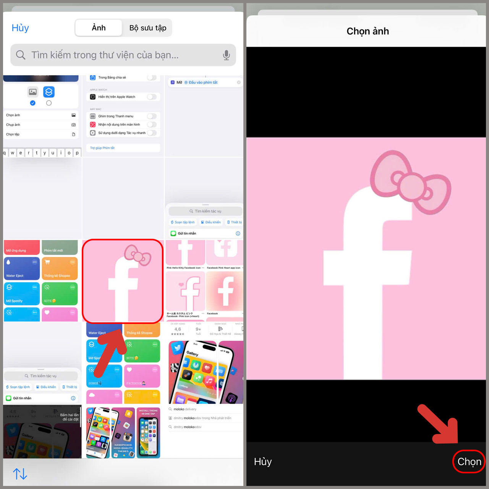Open the screenshot thumbnail showing a keyboard
489x489 pixels.
click(42, 116)
